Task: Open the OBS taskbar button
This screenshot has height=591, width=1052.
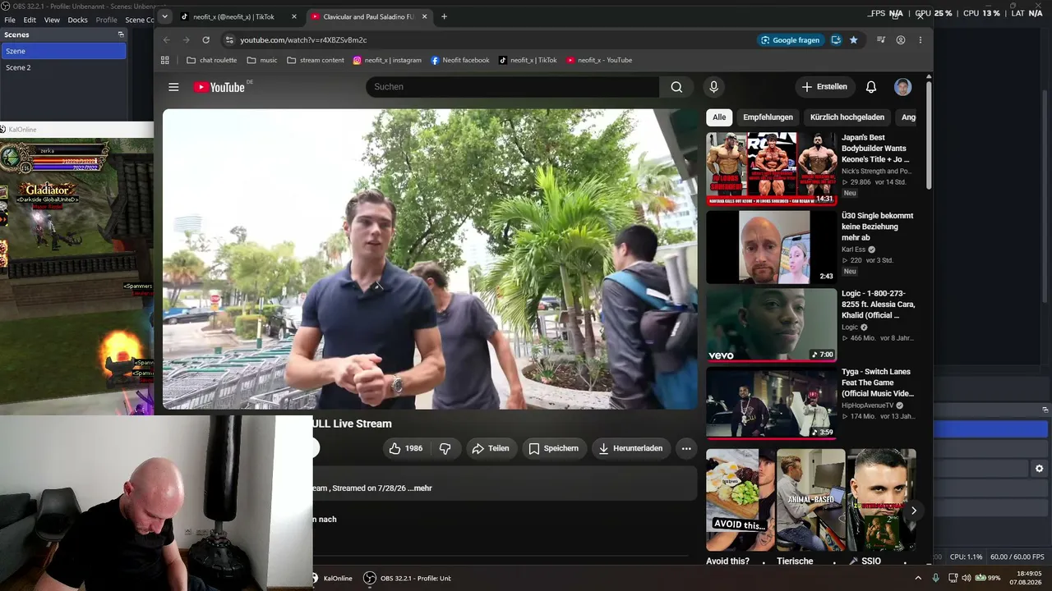Action: [408, 578]
